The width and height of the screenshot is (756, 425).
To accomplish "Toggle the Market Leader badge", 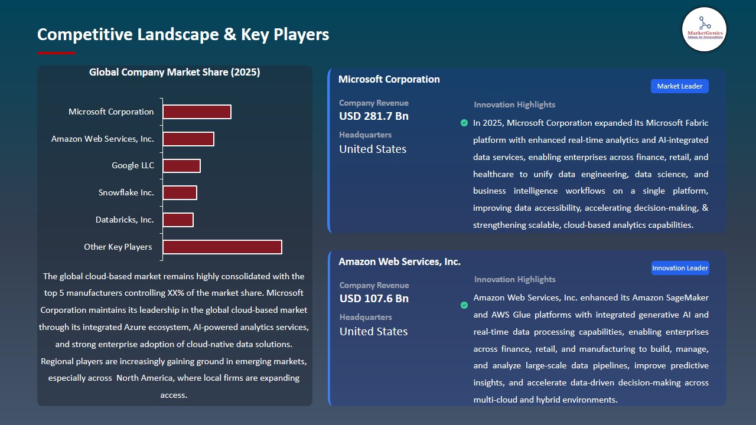I will pos(679,86).
